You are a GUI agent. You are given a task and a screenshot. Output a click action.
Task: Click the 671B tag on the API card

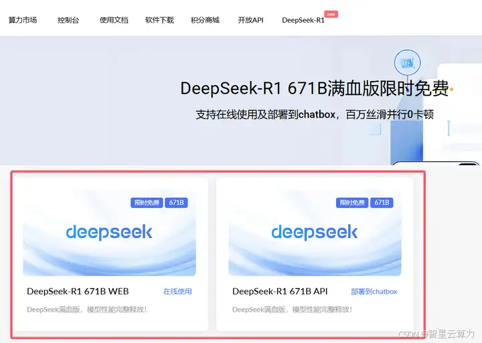pyautogui.click(x=382, y=203)
